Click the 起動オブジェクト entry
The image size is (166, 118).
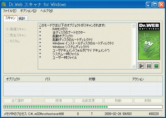[63, 36]
